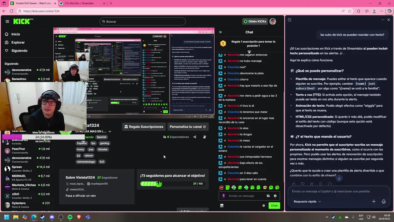394x222 pixels.
Task: Open Machete_Vilches channel in sidebar
Action: tap(27, 187)
